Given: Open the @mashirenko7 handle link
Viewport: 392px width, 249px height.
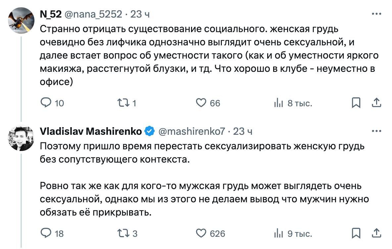Looking at the screenshot, I should (x=192, y=131).
